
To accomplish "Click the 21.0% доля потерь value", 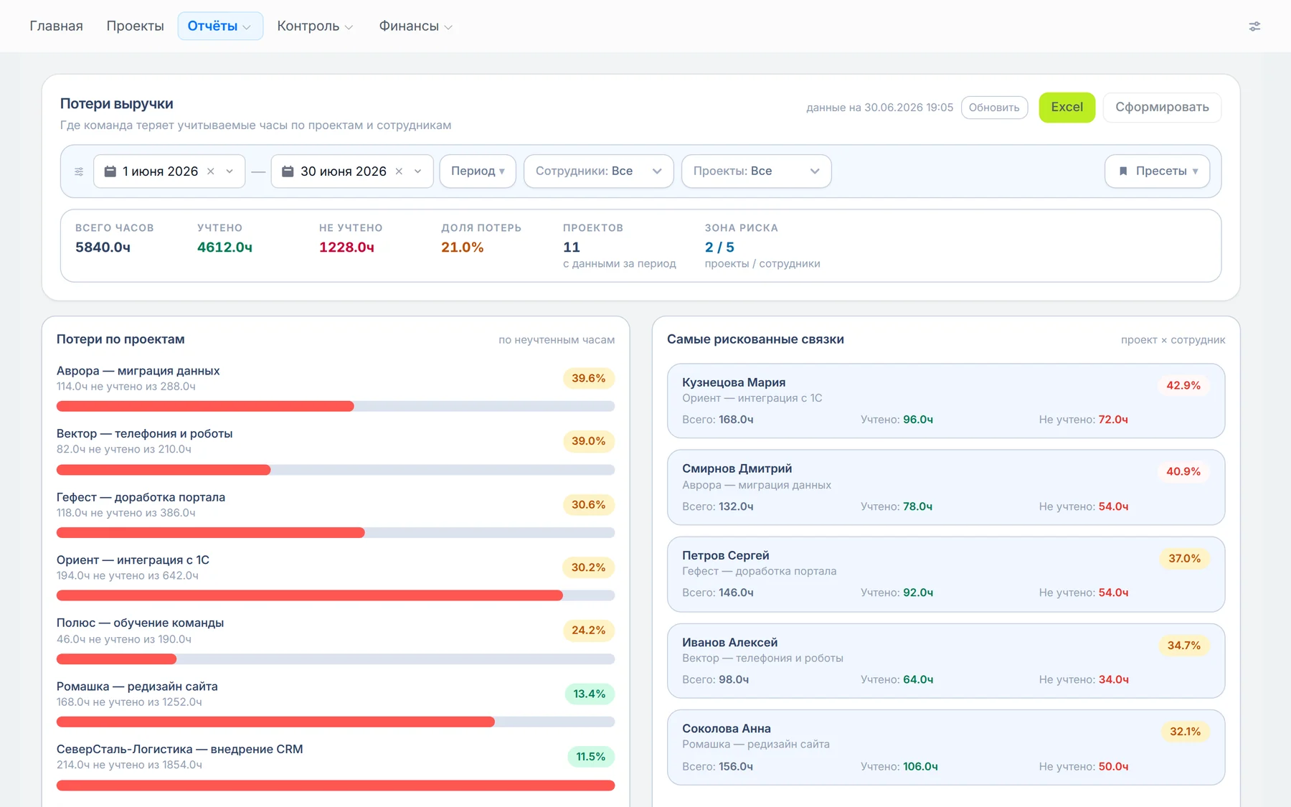I will tap(463, 247).
